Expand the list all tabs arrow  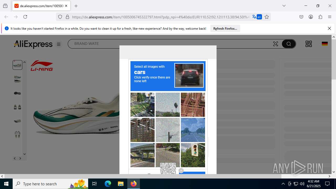click(x=284, y=6)
